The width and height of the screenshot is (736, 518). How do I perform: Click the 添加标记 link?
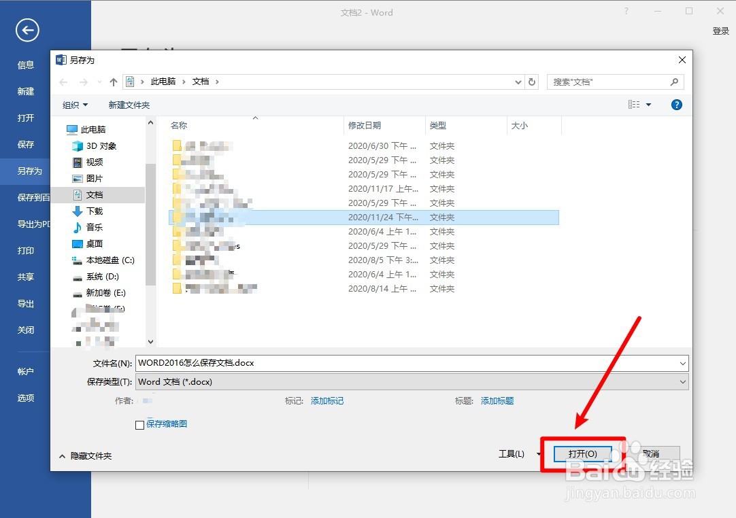[327, 401]
